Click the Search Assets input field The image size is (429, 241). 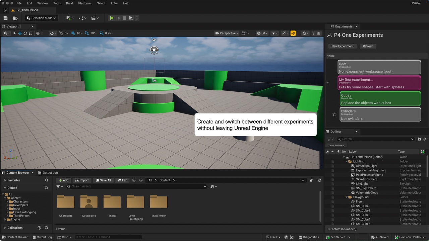[136, 186]
